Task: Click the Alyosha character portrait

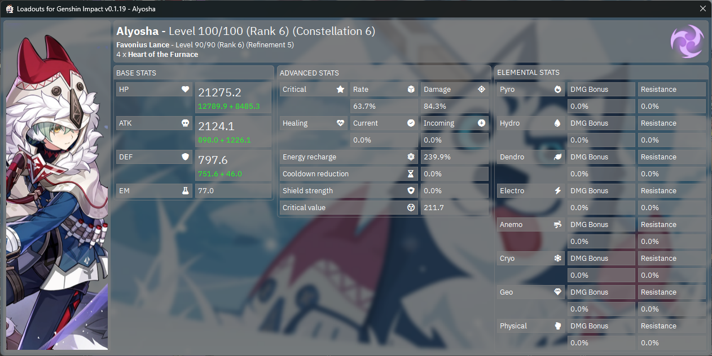Action: point(57,186)
